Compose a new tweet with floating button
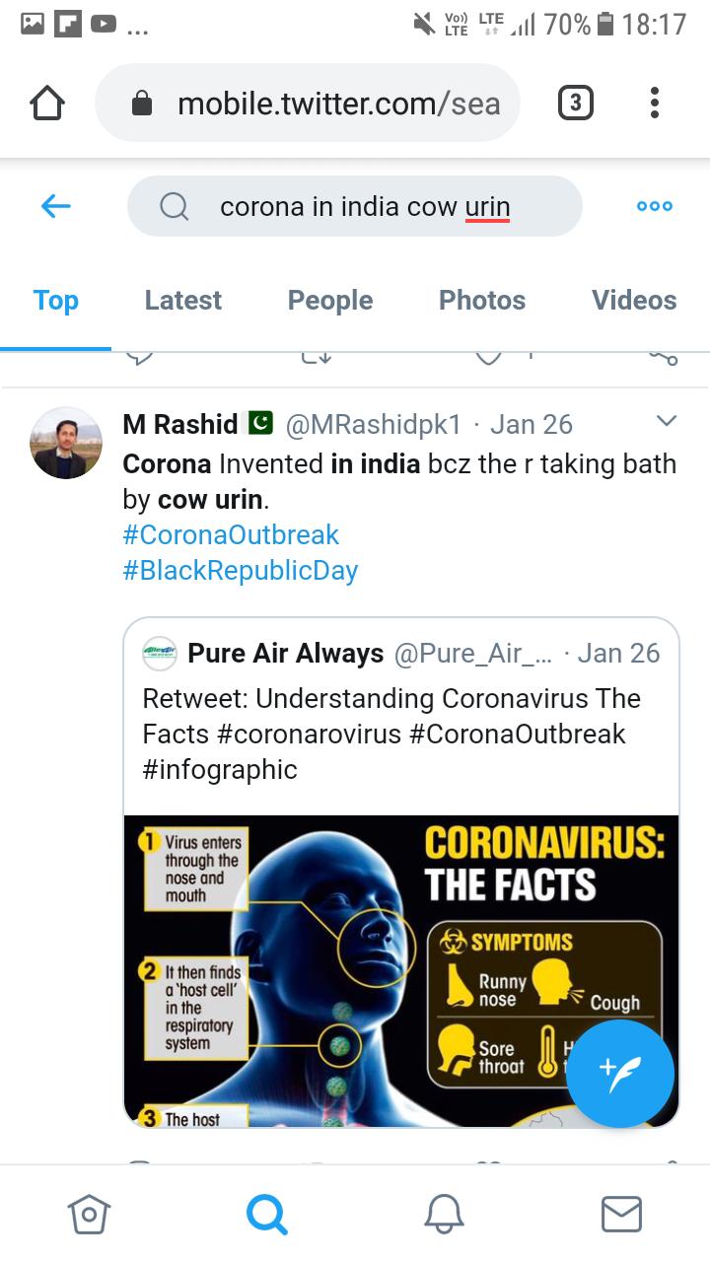 [621, 1074]
